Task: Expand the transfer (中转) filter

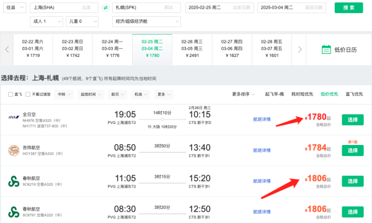Action: coord(64,94)
